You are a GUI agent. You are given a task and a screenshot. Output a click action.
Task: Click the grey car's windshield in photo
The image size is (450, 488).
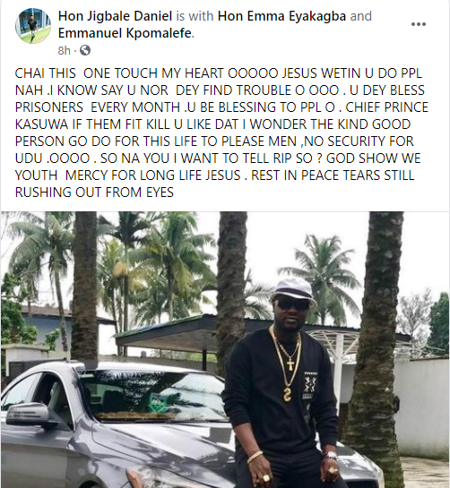(x=152, y=397)
